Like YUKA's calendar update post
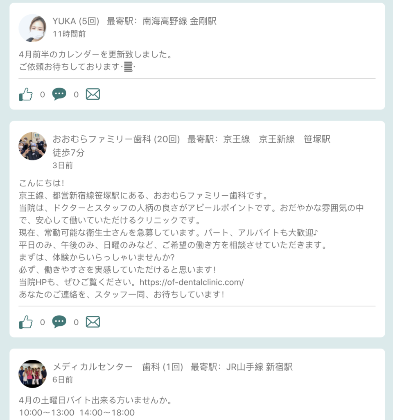Viewport: 393px width, 420px height. click(26, 94)
